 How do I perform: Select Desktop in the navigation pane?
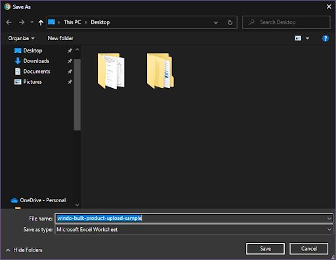click(x=33, y=51)
